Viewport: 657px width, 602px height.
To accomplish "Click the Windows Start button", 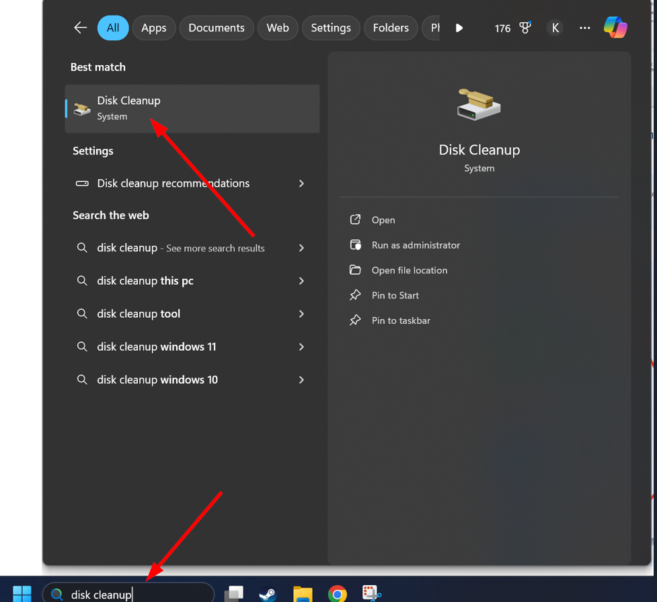I will (22, 593).
